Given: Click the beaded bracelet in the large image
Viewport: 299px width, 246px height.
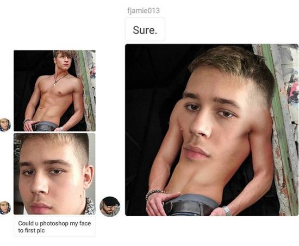Looking at the screenshot, I should [x=155, y=193].
